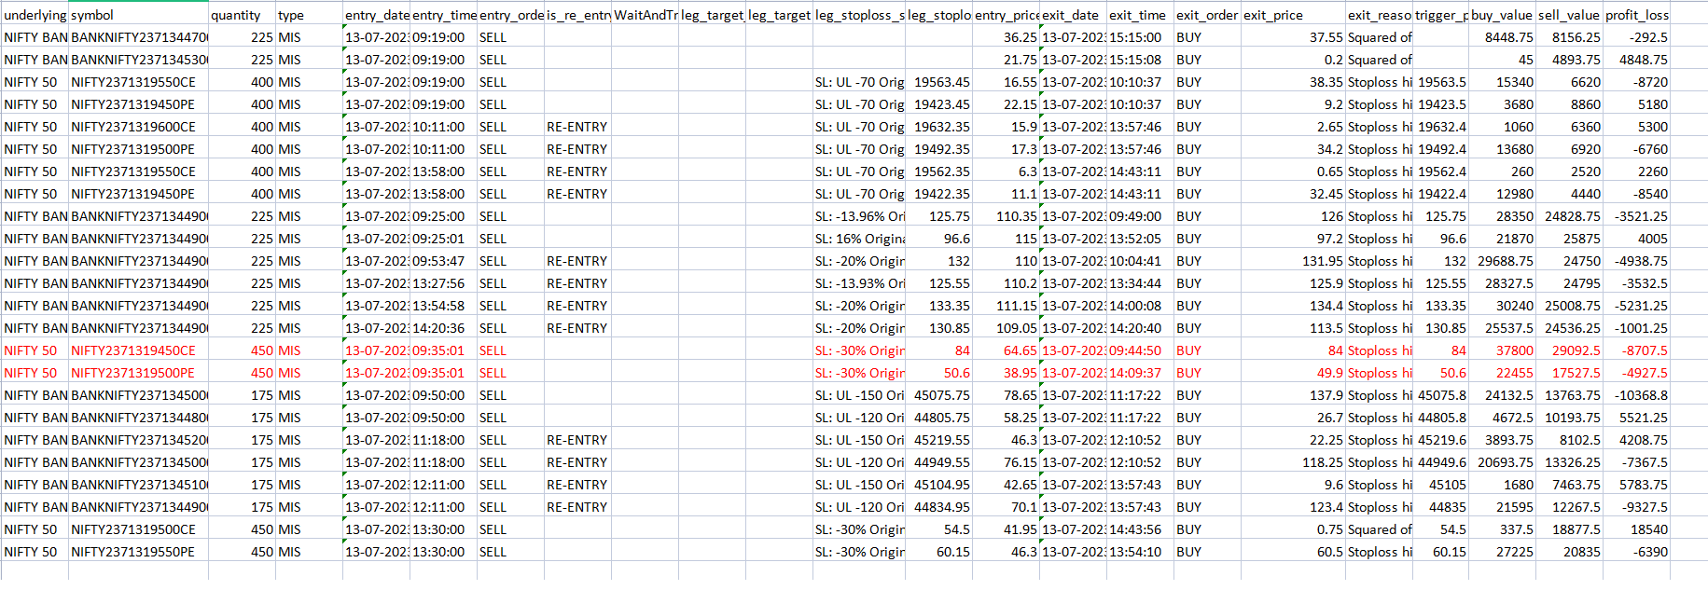Select leg stoploss cell 133.35
This screenshot has height=604, width=1708.
938,306
